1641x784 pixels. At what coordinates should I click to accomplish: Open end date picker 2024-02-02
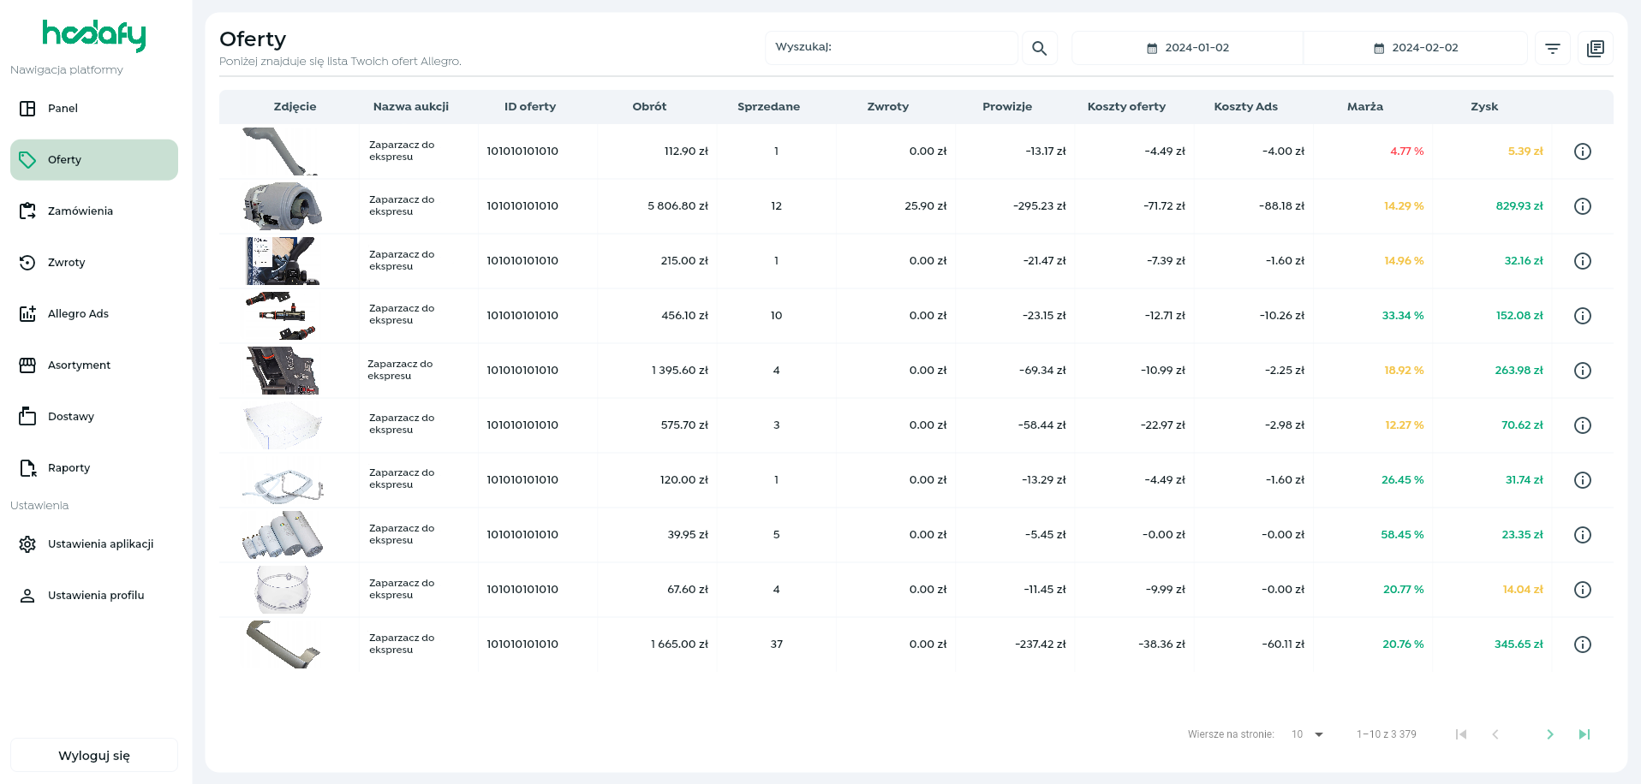tap(1415, 48)
